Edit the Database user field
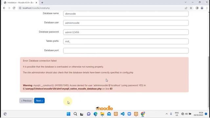The width and height of the screenshot is (210, 118). (126, 23)
